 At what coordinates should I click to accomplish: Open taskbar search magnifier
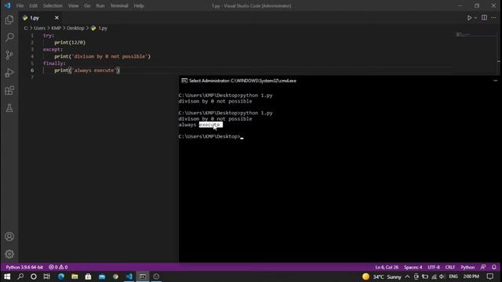(x=20, y=277)
